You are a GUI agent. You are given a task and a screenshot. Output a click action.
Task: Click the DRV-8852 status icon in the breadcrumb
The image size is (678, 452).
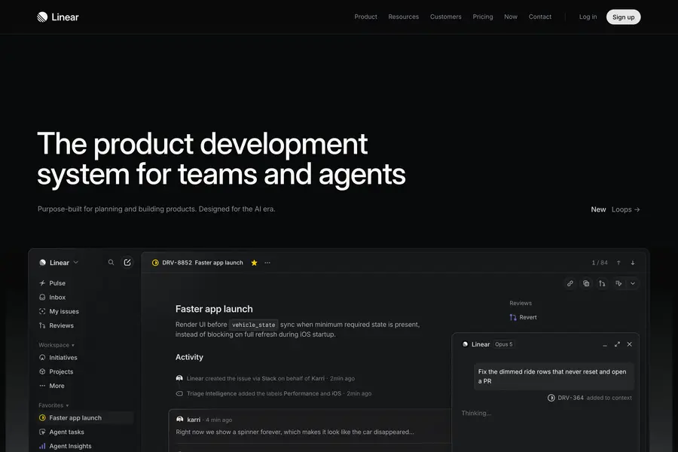coord(155,263)
